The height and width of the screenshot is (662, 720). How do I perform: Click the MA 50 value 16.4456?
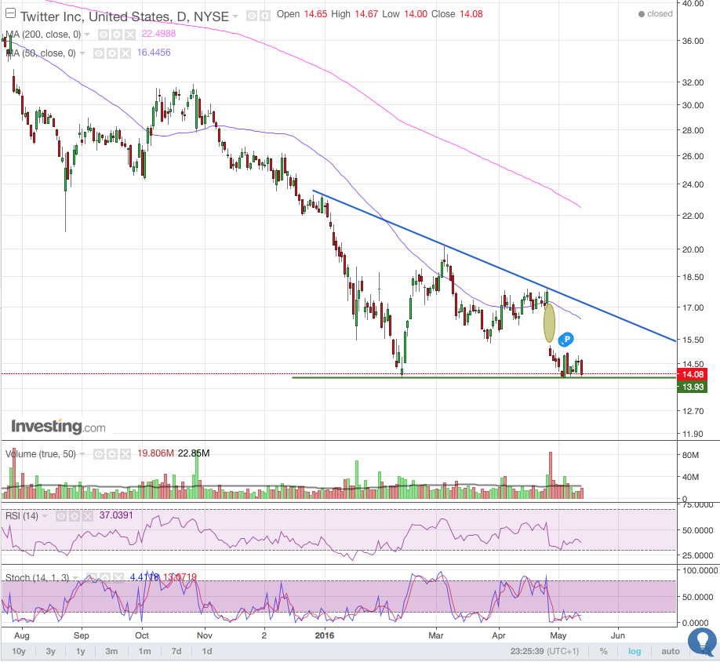[154, 53]
